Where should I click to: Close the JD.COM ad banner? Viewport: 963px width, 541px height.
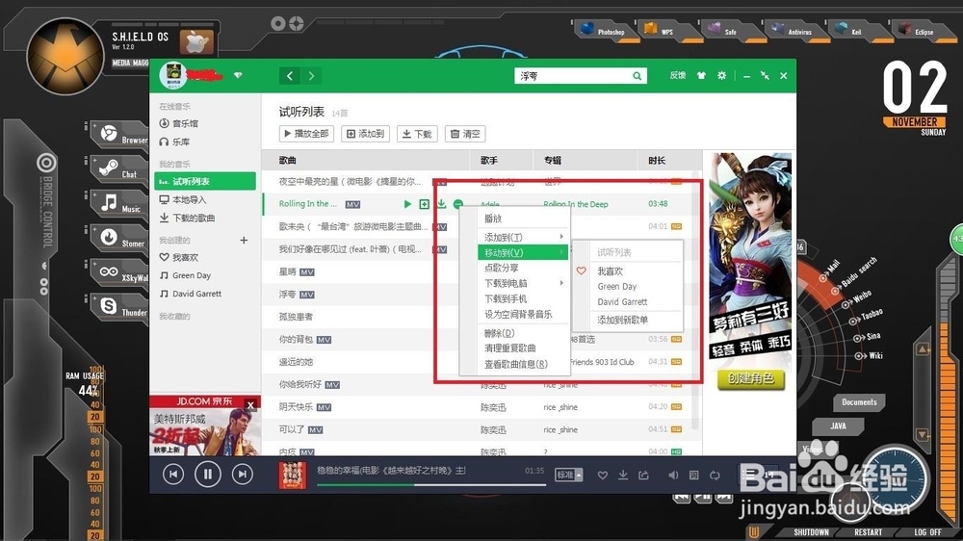250,404
